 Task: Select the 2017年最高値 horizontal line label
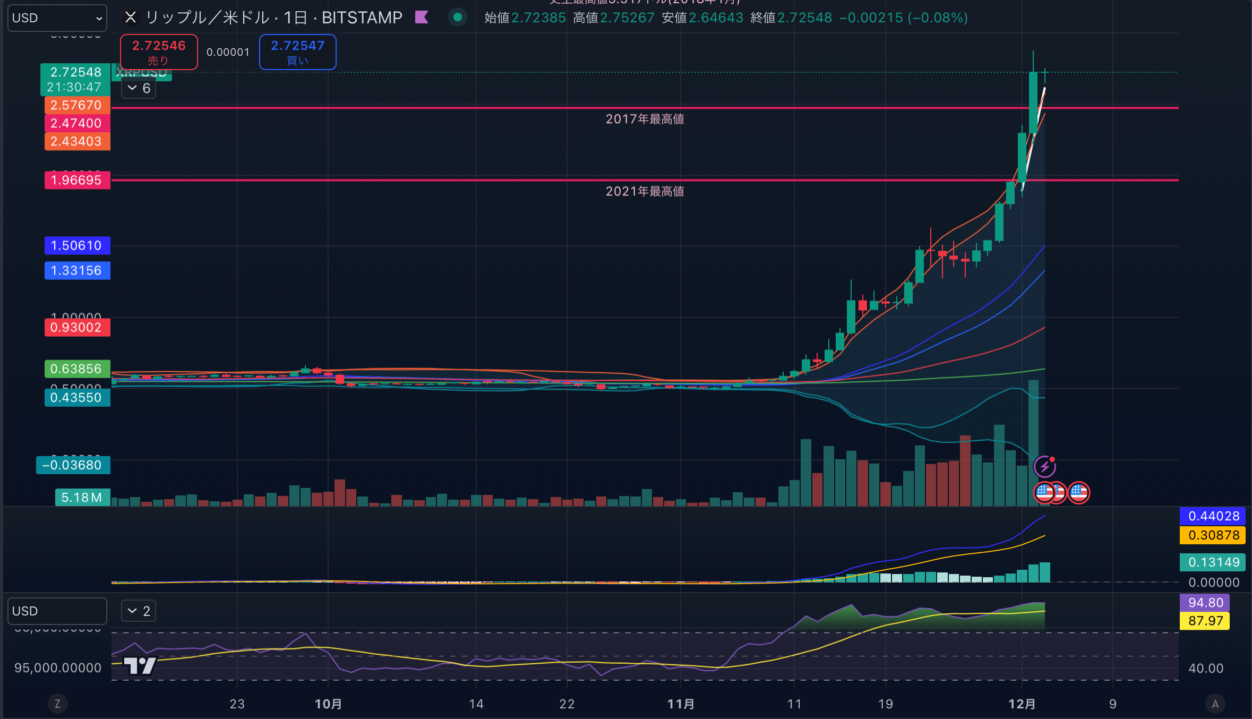645,119
